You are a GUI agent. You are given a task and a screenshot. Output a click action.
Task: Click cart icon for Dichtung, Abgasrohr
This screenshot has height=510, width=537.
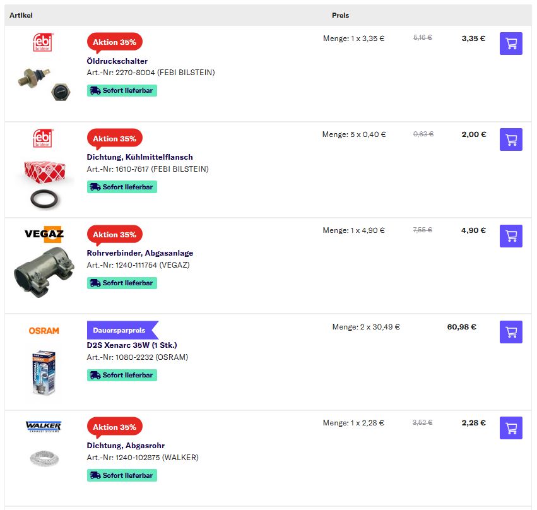(x=510, y=428)
